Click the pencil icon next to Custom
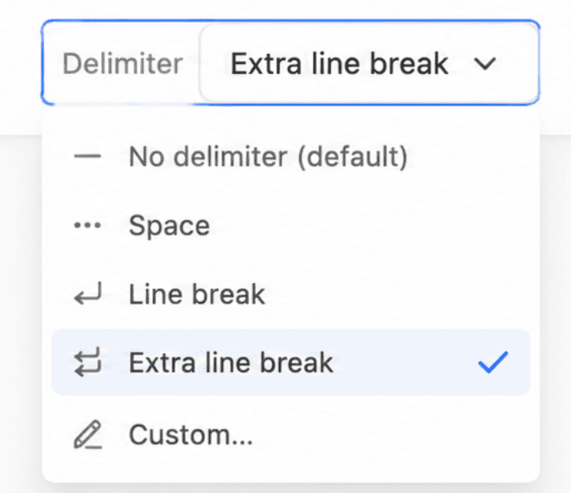 pyautogui.click(x=88, y=434)
